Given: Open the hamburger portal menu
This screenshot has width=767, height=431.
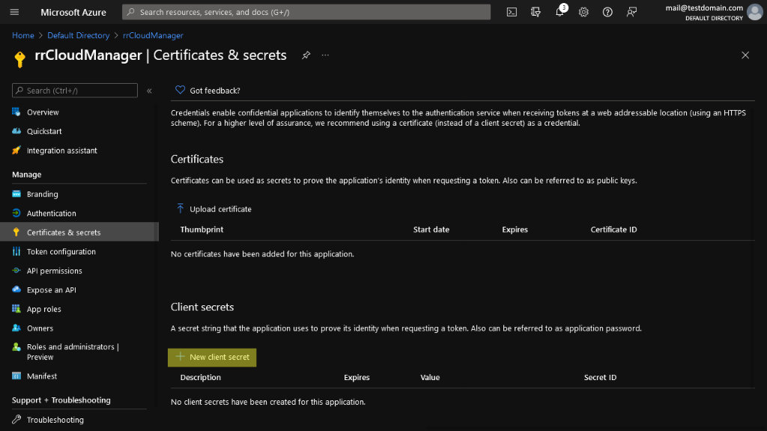Looking at the screenshot, I should pyautogui.click(x=14, y=12).
